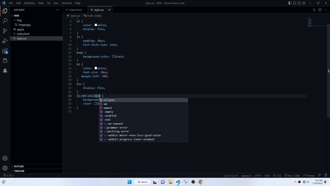Open the UTF-8 encoding selector
The height and width of the screenshot is (186, 330).
(258, 176)
